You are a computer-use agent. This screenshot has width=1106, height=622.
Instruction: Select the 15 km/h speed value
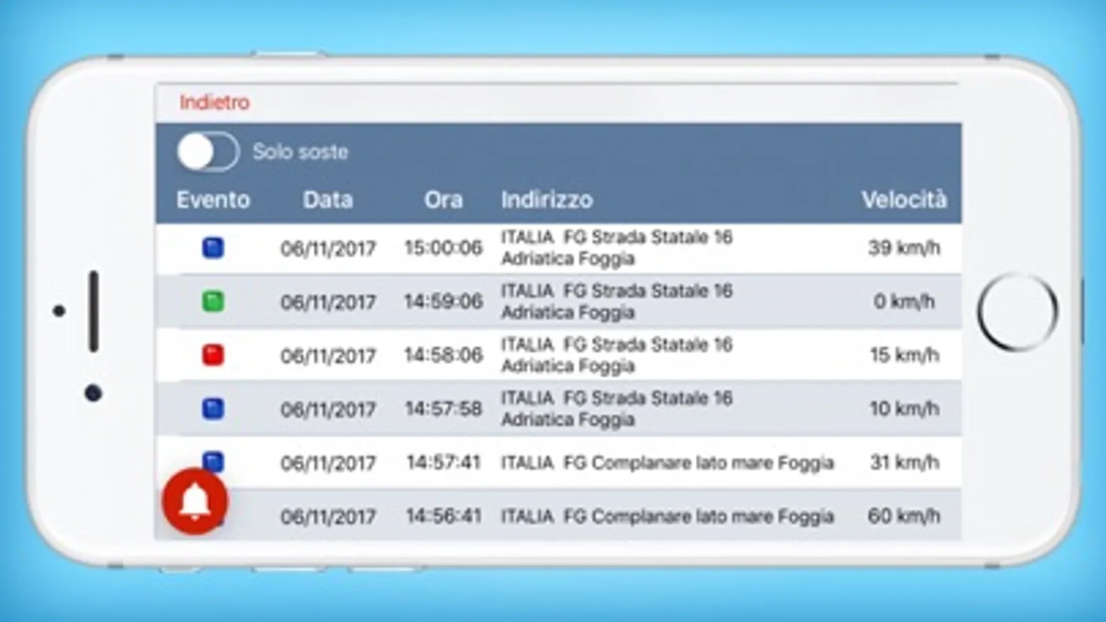tap(904, 355)
